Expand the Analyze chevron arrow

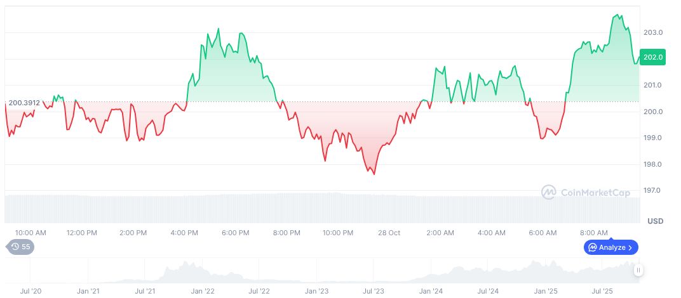[x=630, y=247]
